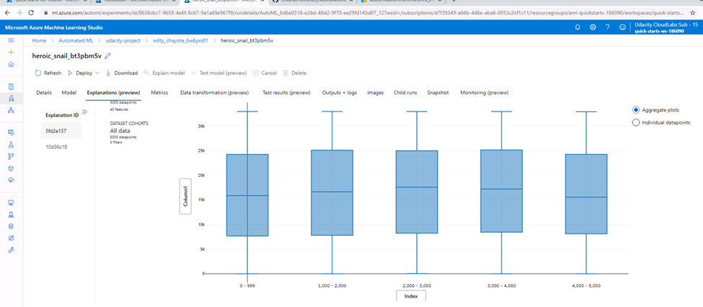Click the Cancel button
703x307 pixels.
point(265,73)
